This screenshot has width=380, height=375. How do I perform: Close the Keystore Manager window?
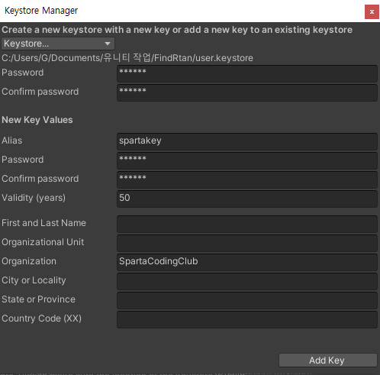click(x=372, y=11)
